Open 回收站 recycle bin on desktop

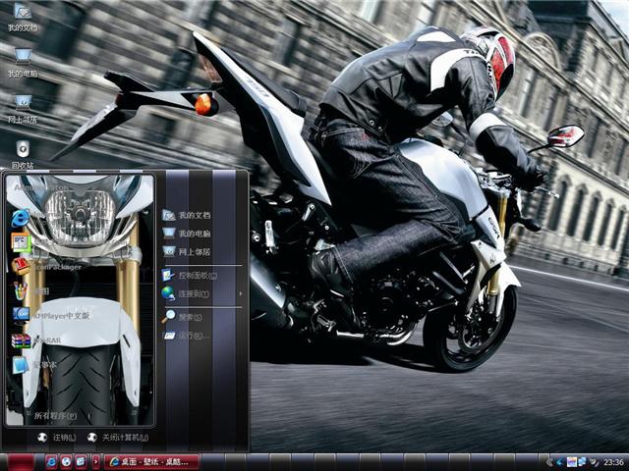(x=22, y=151)
